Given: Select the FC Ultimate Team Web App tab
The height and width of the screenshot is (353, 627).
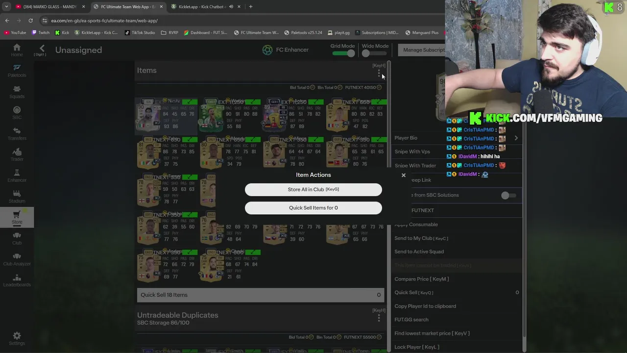Looking at the screenshot, I should click(128, 7).
